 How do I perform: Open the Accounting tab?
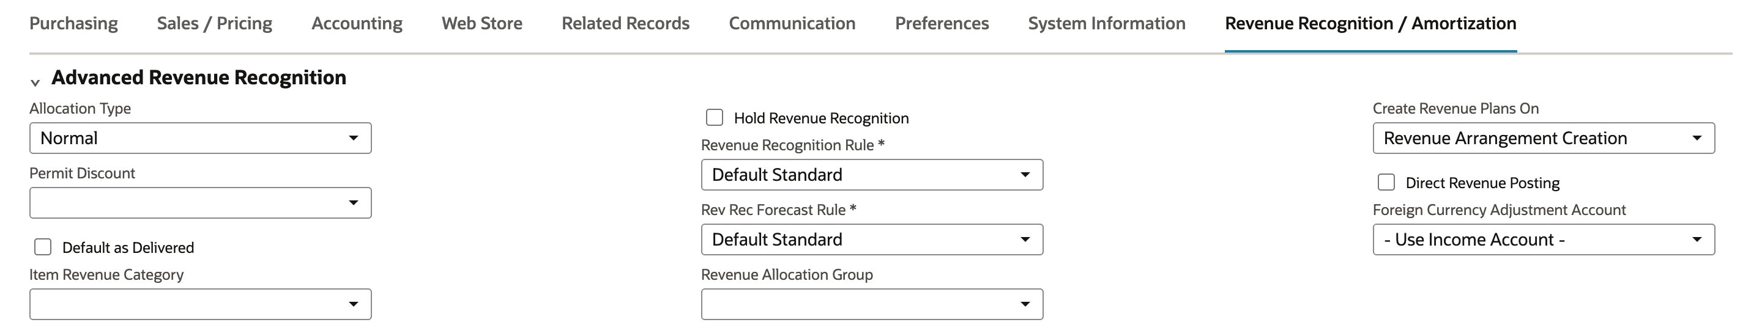tap(357, 23)
